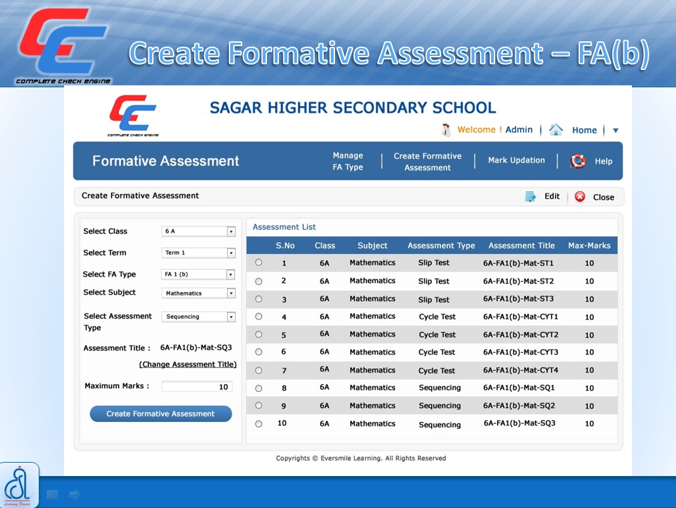
Task: Click Cycle Test type in row 4
Action: [437, 317]
